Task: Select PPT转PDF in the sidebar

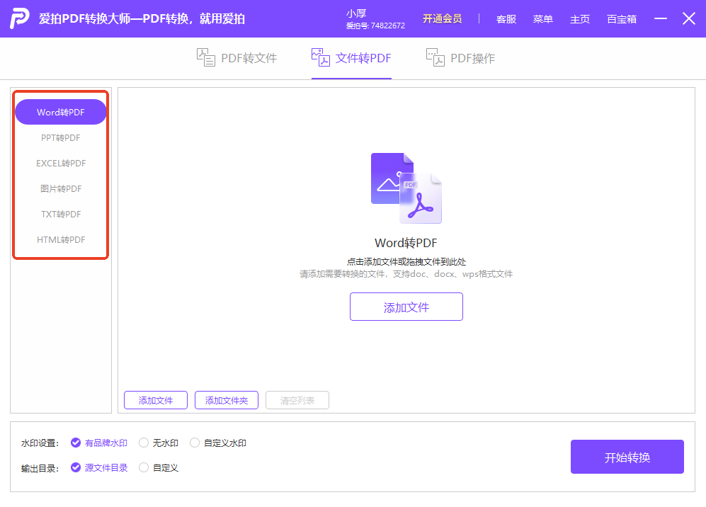Action: click(x=61, y=138)
